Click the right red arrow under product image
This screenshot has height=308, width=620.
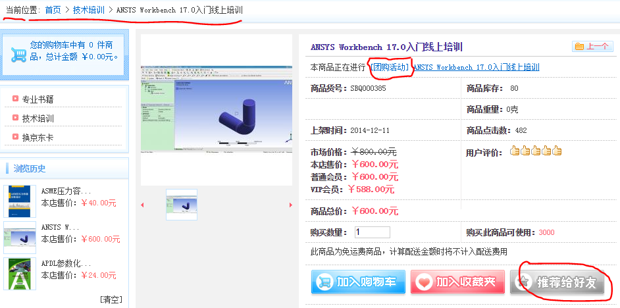click(x=291, y=205)
